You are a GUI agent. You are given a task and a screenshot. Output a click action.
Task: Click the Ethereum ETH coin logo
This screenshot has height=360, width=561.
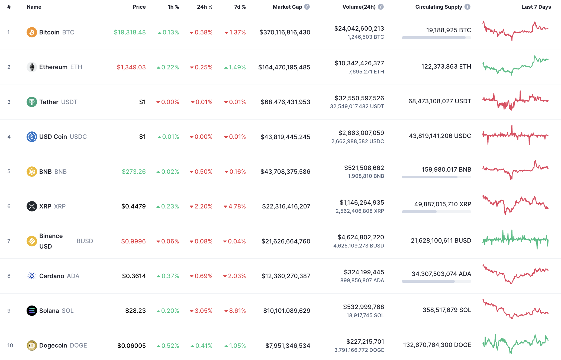pos(32,67)
